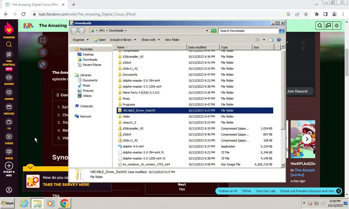349x209 pixels.
Task: Click the Explorer back navigation arrow
Action: pos(74,31)
